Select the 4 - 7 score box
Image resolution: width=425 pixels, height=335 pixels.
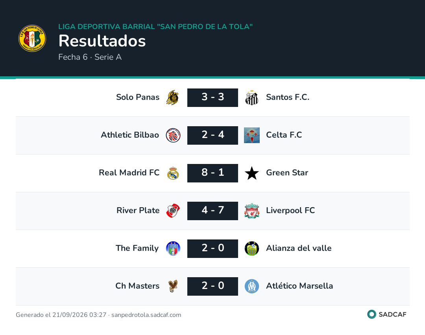(213, 211)
